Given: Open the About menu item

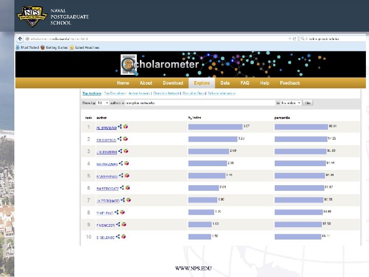Looking at the screenshot, I should coord(146,83).
